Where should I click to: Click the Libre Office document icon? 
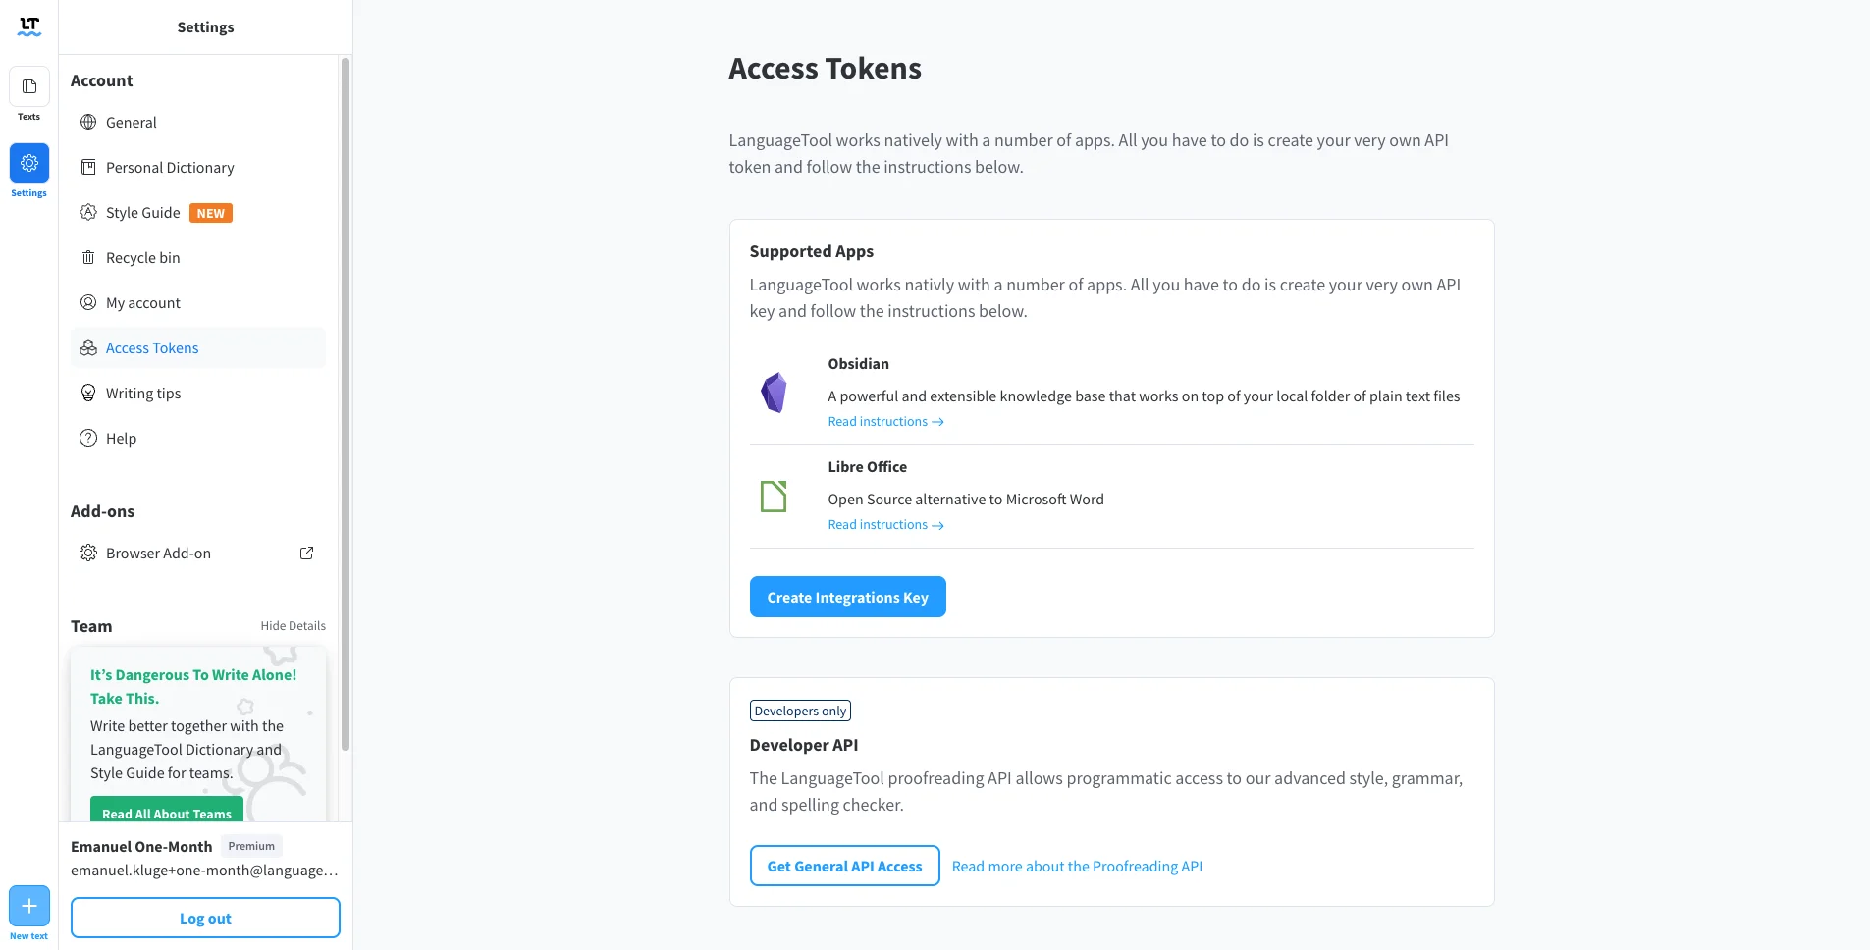pyautogui.click(x=774, y=497)
